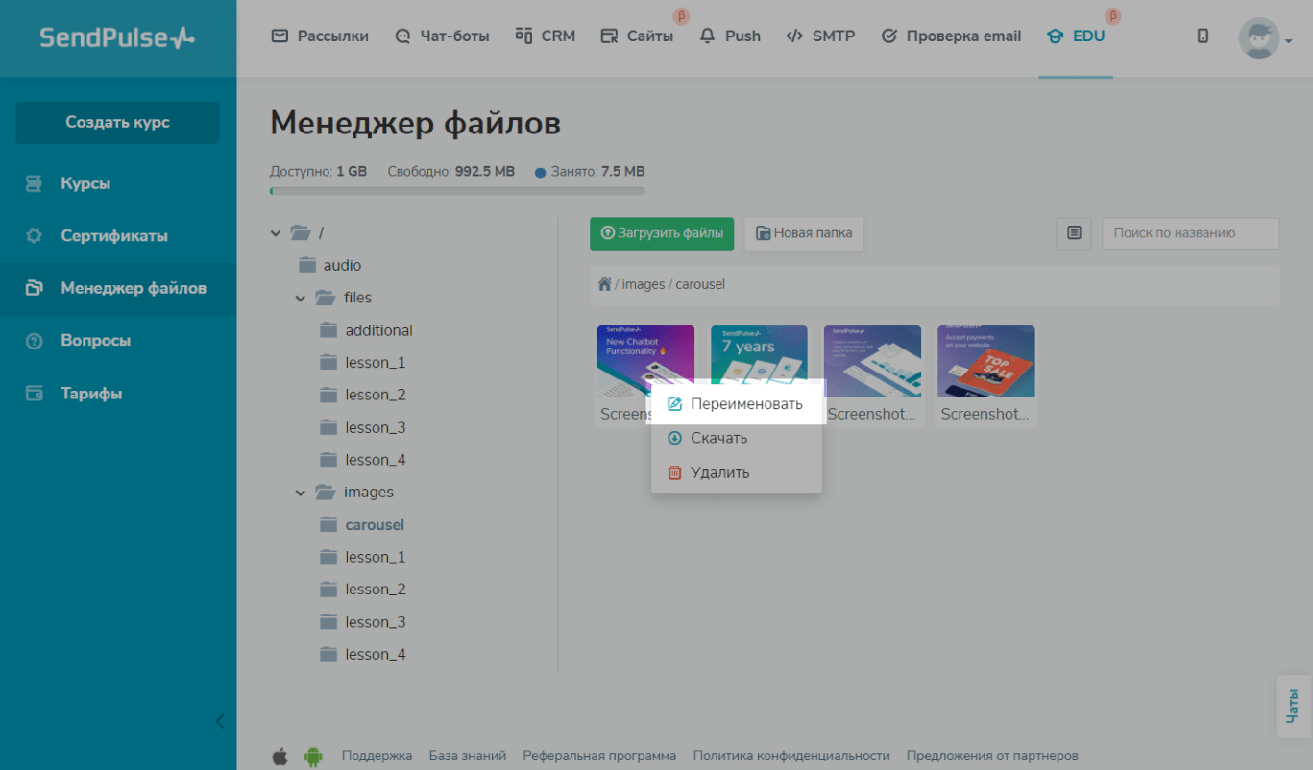Collapse the root folder tree
Screen dimensions: 1313x770
pyautogui.click(x=277, y=233)
